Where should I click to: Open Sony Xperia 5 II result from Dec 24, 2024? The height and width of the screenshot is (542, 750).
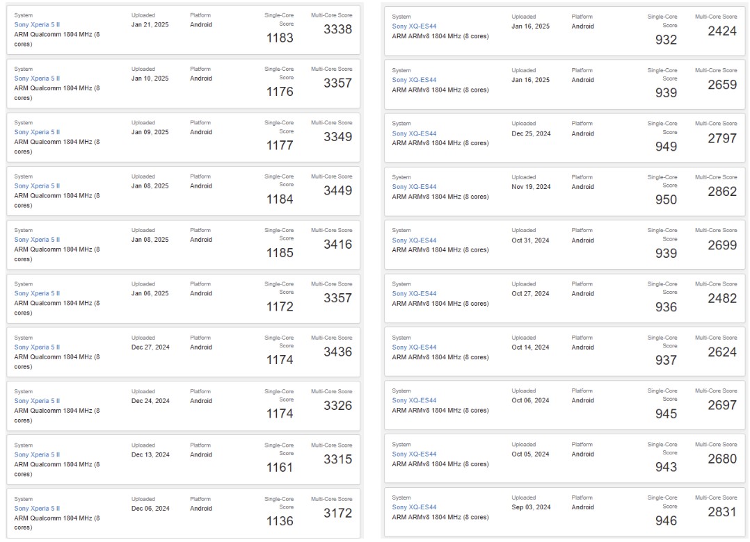37,401
